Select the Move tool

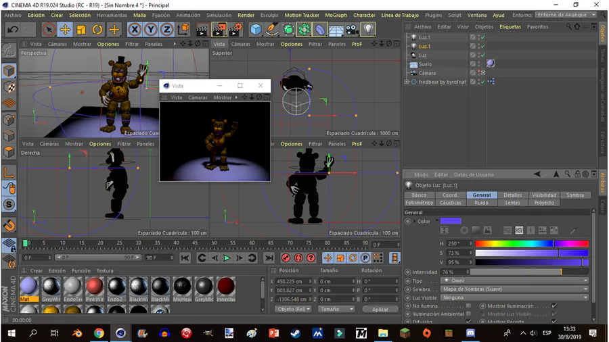(x=65, y=30)
